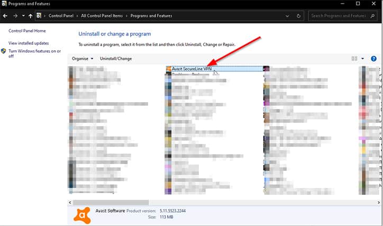This screenshot has height=226, width=383.
Task: Refresh the Programs and Features list
Action: pos(298,16)
